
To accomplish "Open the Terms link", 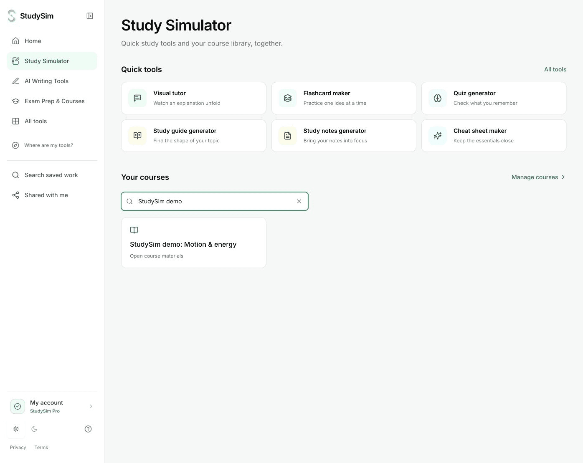I will (x=41, y=447).
